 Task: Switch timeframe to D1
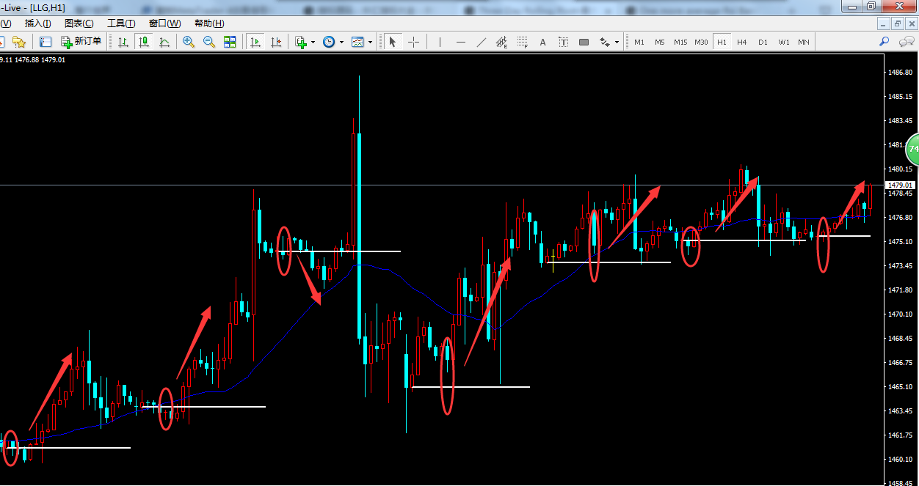point(763,42)
